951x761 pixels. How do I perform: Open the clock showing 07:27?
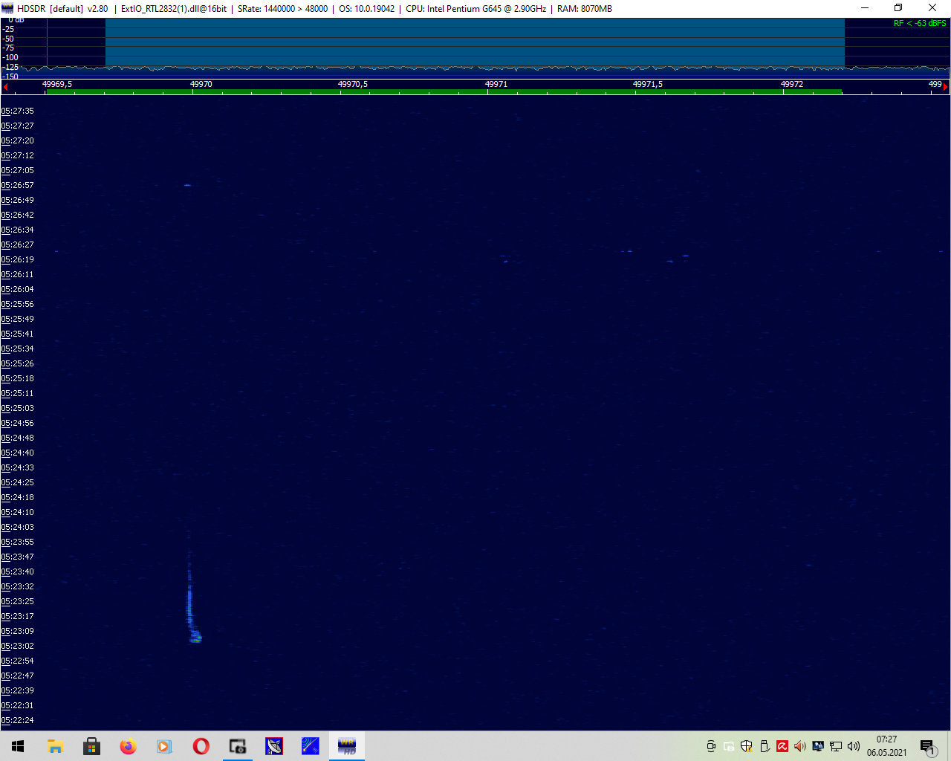coord(886,746)
